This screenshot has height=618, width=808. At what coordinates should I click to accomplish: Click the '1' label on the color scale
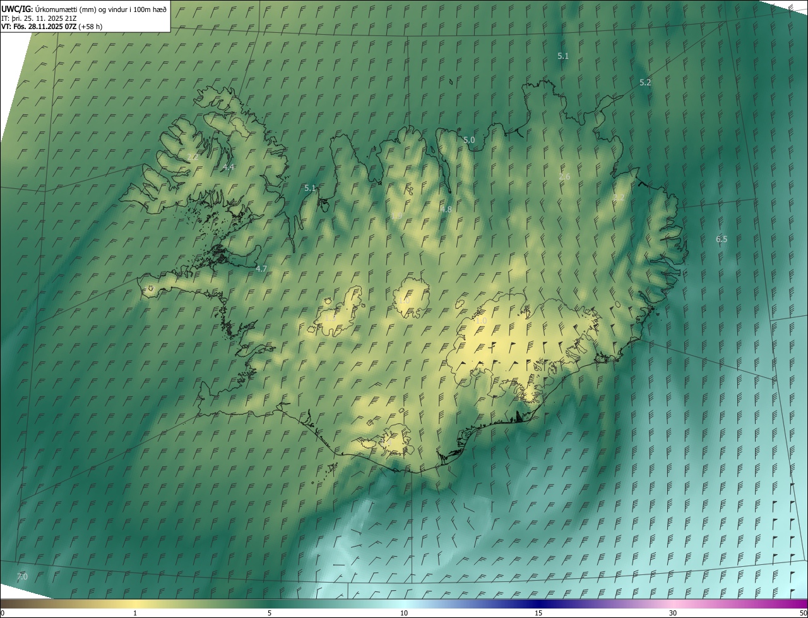pos(135,614)
